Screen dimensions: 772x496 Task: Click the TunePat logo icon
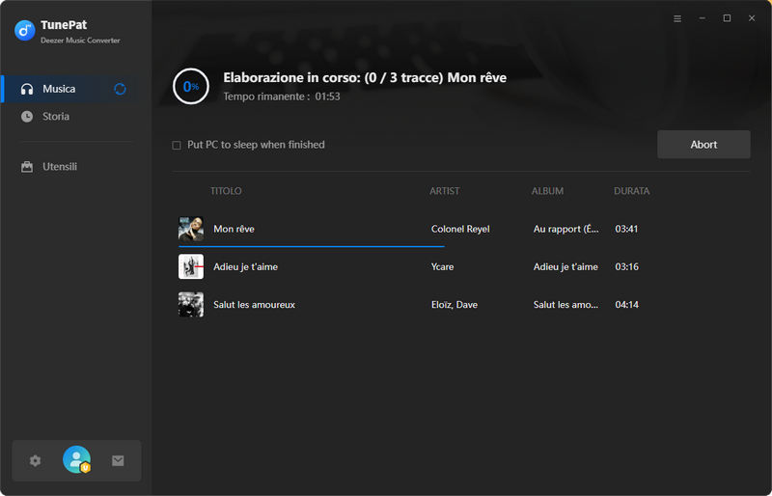point(25,31)
